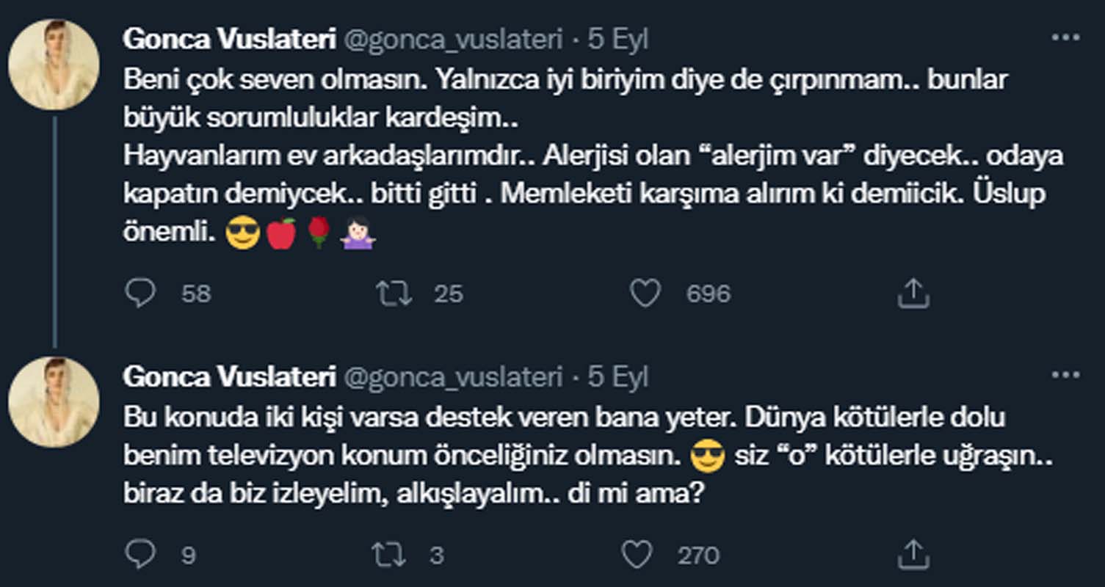This screenshot has width=1105, height=587.
Task: Open Gonca Vuslateri's profile from top tweet avatar
Action: point(55,55)
